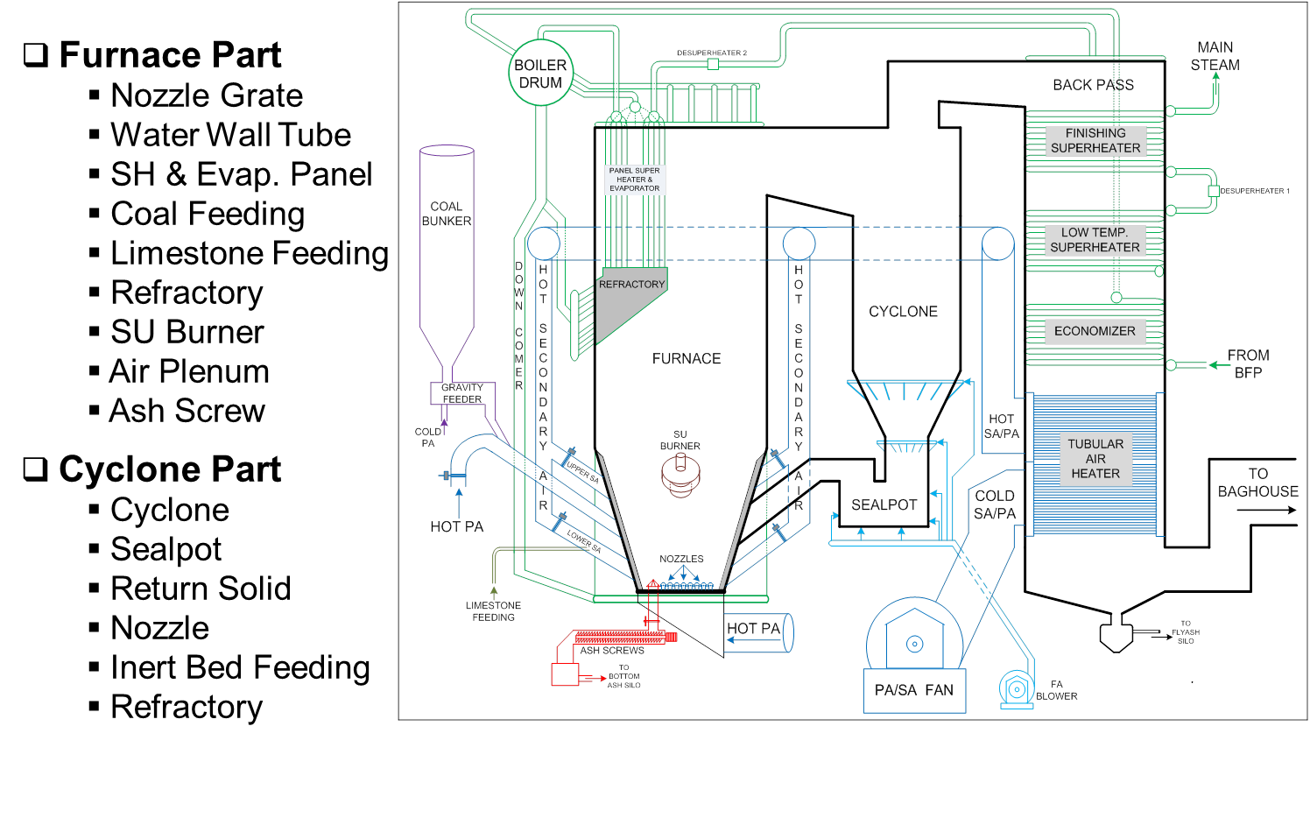This screenshot has height=825, width=1310.
Task: Click the MAIN STEAM label
Action: (1215, 56)
